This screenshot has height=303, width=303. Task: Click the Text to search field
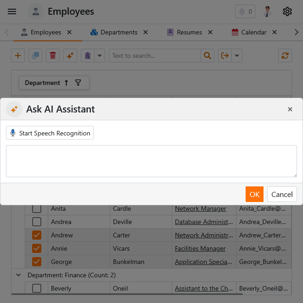(x=155, y=56)
